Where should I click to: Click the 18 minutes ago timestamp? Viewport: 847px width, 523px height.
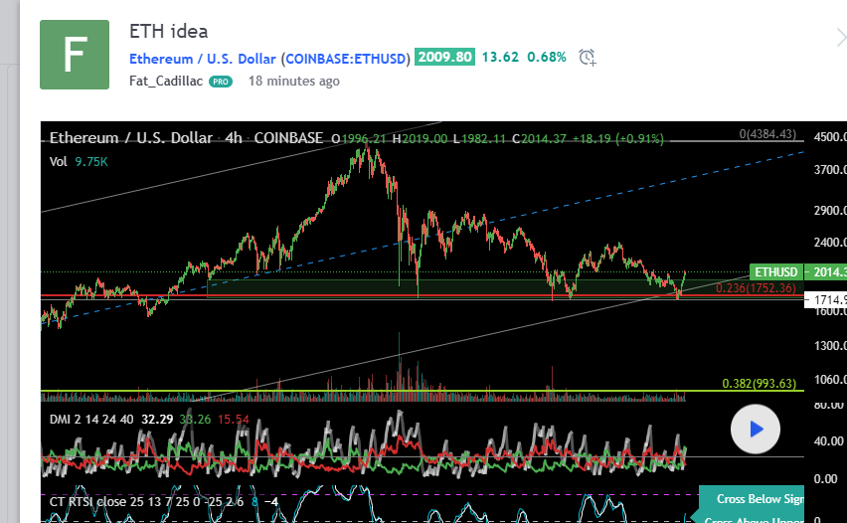(293, 82)
